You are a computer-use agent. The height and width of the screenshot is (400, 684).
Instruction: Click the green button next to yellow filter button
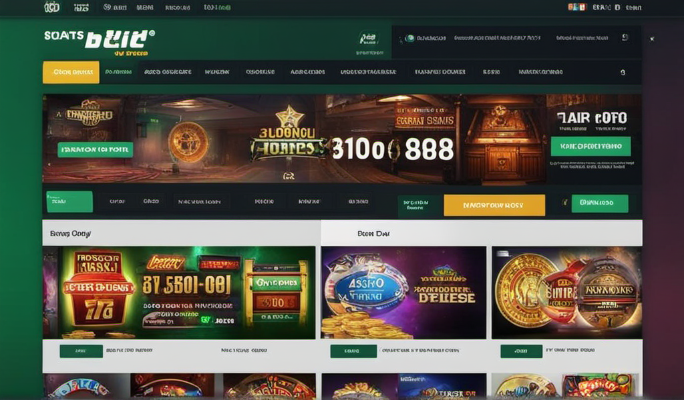coord(600,203)
